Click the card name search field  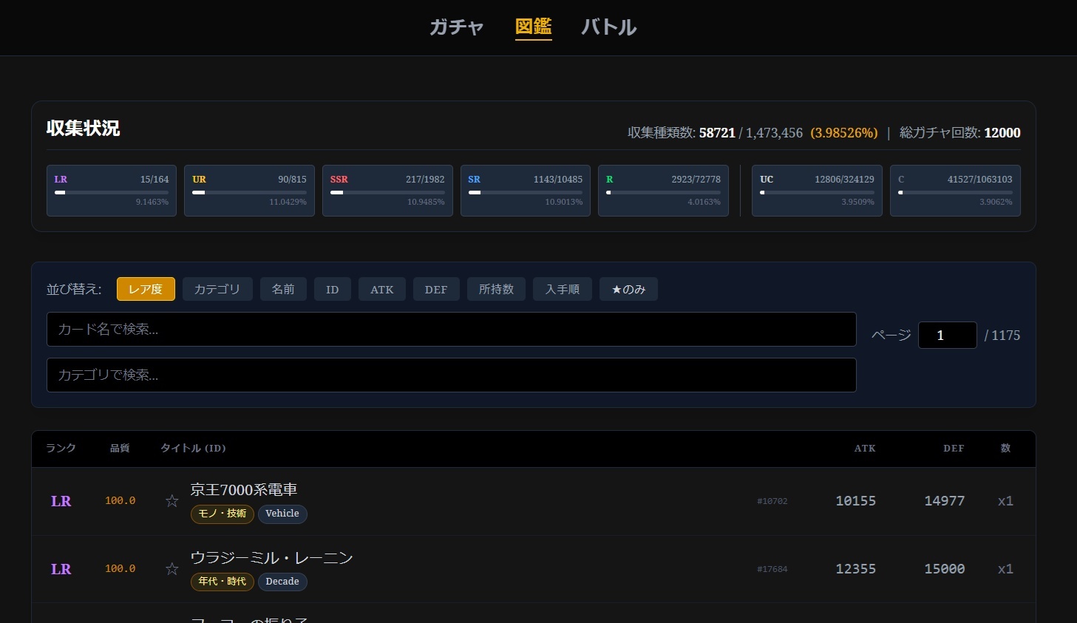coord(451,330)
